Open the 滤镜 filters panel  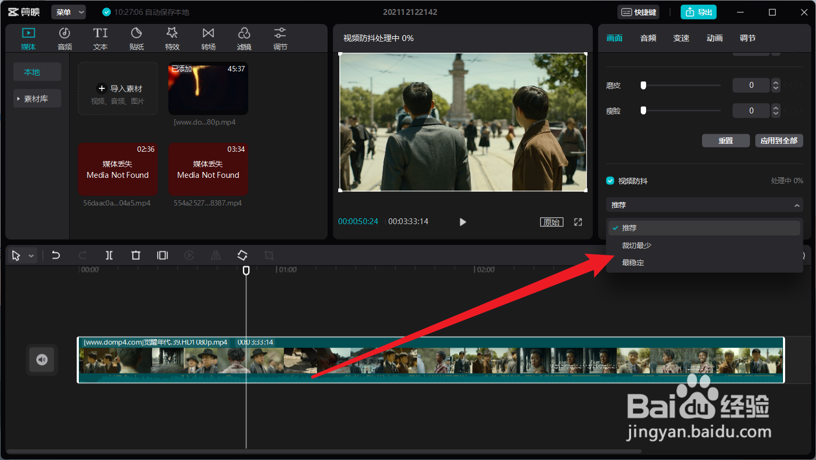(244, 39)
